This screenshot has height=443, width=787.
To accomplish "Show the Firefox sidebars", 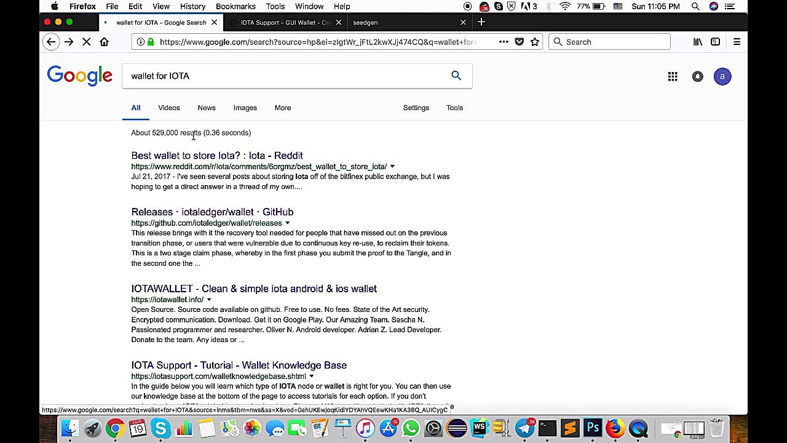I will point(715,42).
